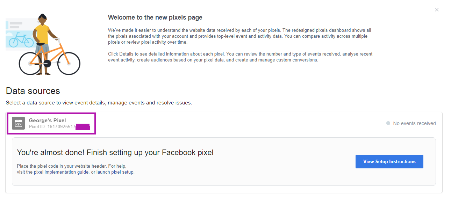Open the pixel implementation guide link
451x204 pixels.
[61, 172]
